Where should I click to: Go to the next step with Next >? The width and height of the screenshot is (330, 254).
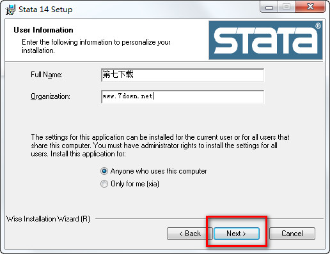click(x=237, y=234)
